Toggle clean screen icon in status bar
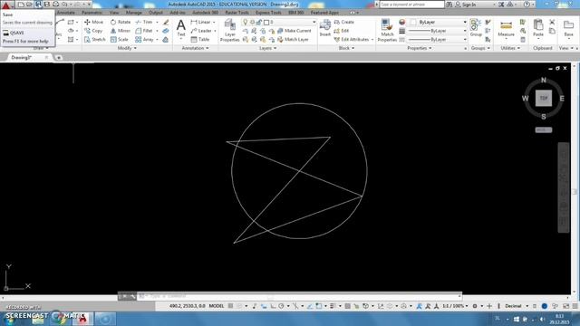This screenshot has width=580, height=326. (565, 306)
